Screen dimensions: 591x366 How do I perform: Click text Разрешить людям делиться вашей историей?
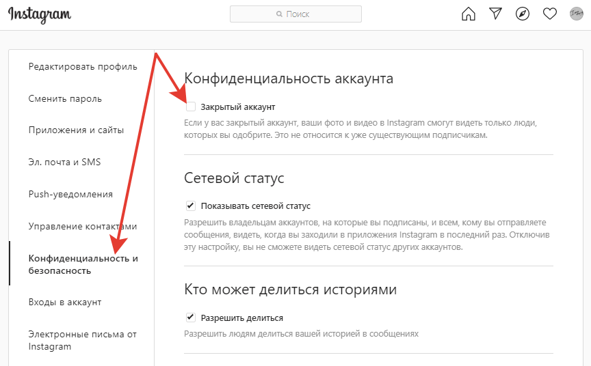coord(301,334)
